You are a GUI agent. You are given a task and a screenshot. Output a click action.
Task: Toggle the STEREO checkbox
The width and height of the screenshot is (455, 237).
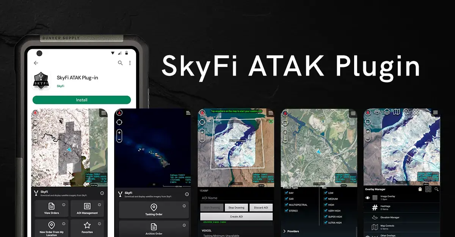(x=286, y=211)
